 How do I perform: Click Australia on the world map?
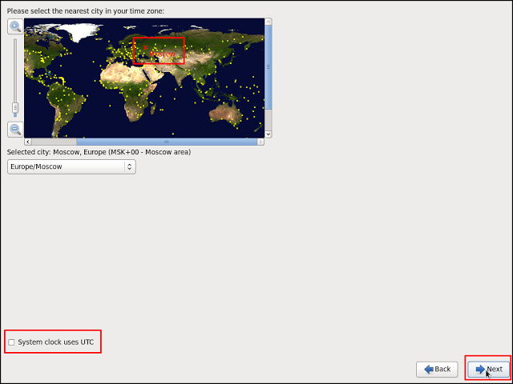click(228, 112)
